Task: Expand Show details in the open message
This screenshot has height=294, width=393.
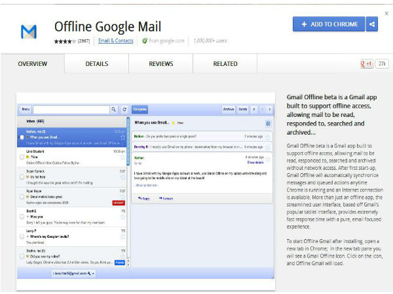Action: click(x=254, y=162)
